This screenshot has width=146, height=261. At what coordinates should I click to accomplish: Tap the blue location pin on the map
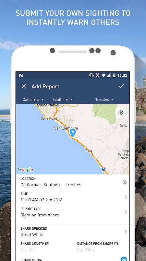[73, 133]
